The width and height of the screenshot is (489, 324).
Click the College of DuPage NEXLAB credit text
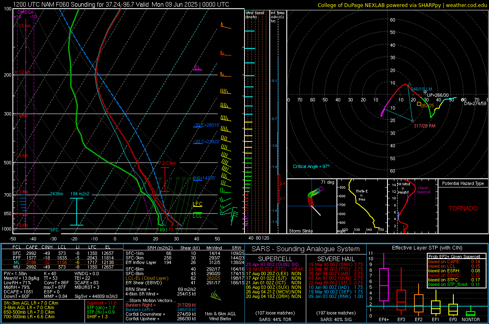(402, 5)
